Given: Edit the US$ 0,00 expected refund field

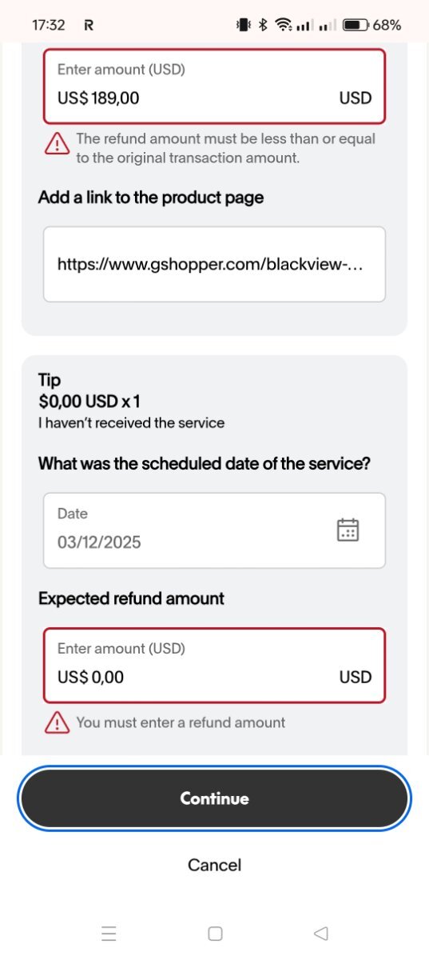Looking at the screenshot, I should click(214, 666).
